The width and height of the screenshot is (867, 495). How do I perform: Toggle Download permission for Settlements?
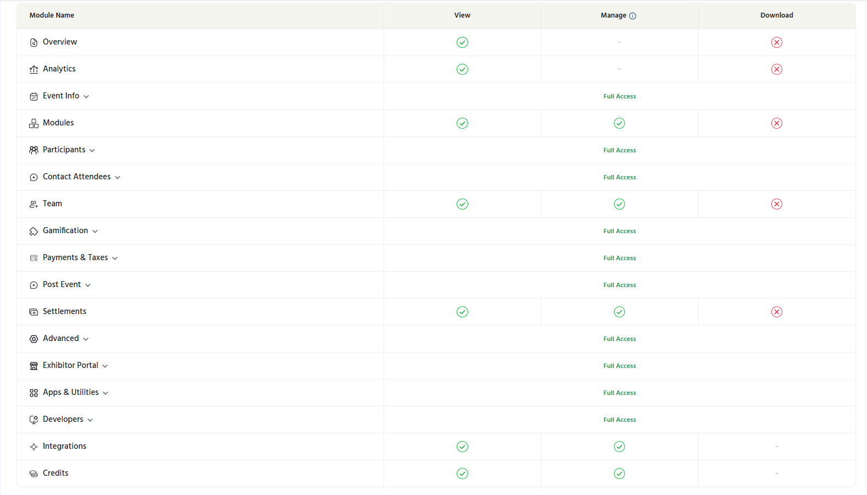(x=777, y=312)
